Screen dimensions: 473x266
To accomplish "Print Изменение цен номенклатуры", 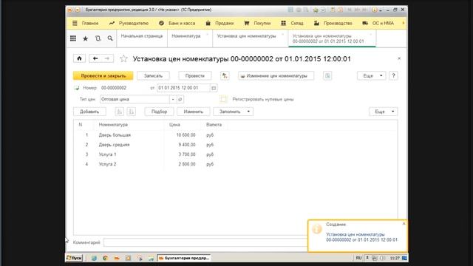I will point(276,75).
